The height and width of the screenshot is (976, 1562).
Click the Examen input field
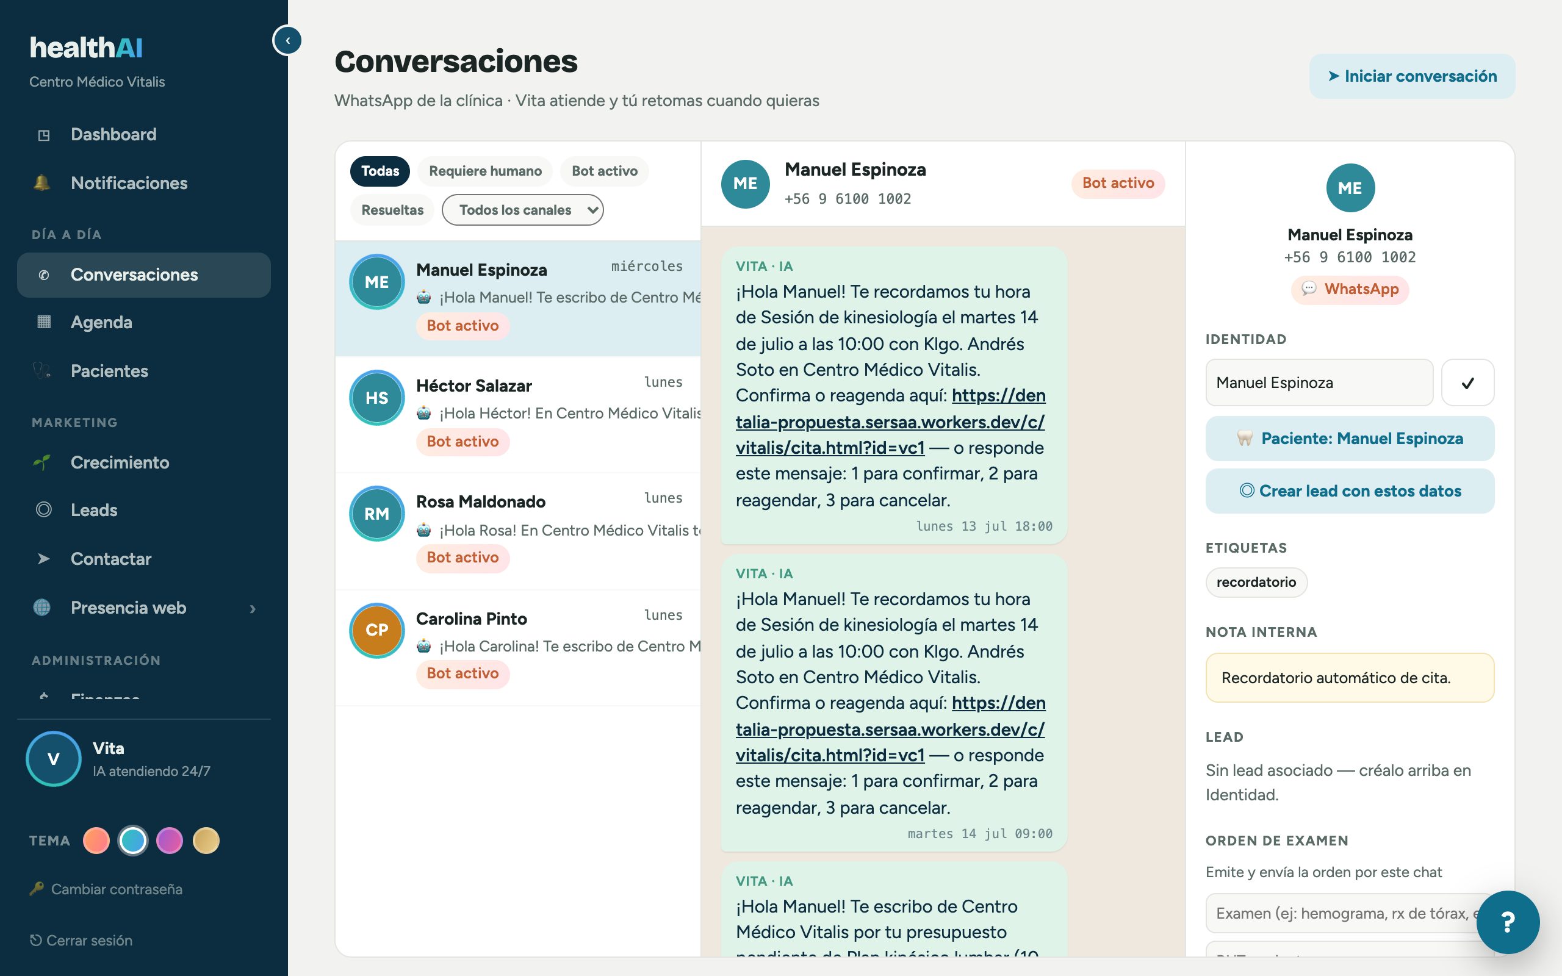click(1350, 913)
